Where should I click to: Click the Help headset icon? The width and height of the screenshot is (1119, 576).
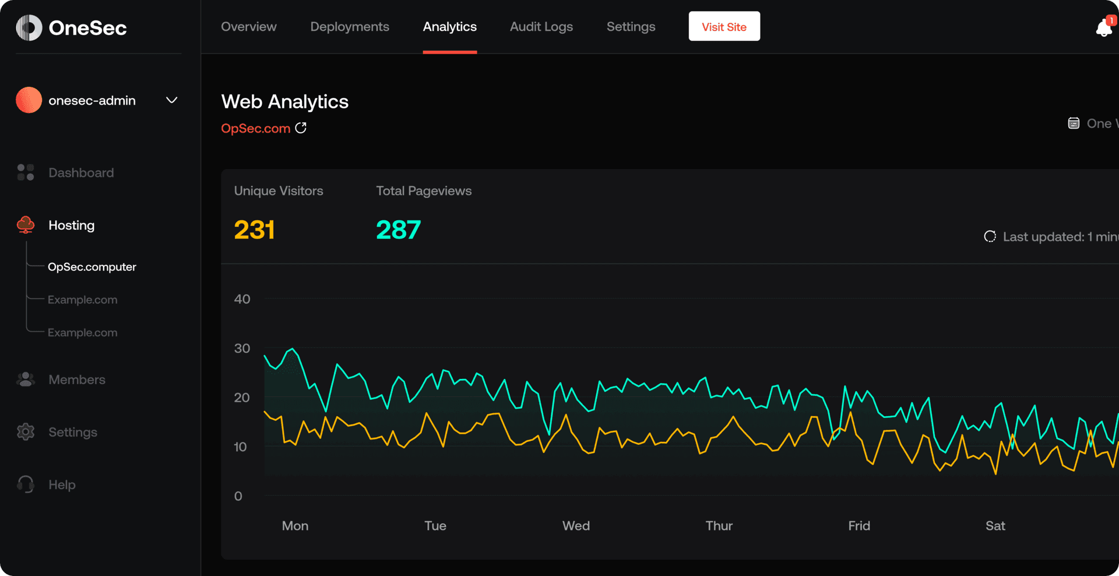click(x=26, y=484)
